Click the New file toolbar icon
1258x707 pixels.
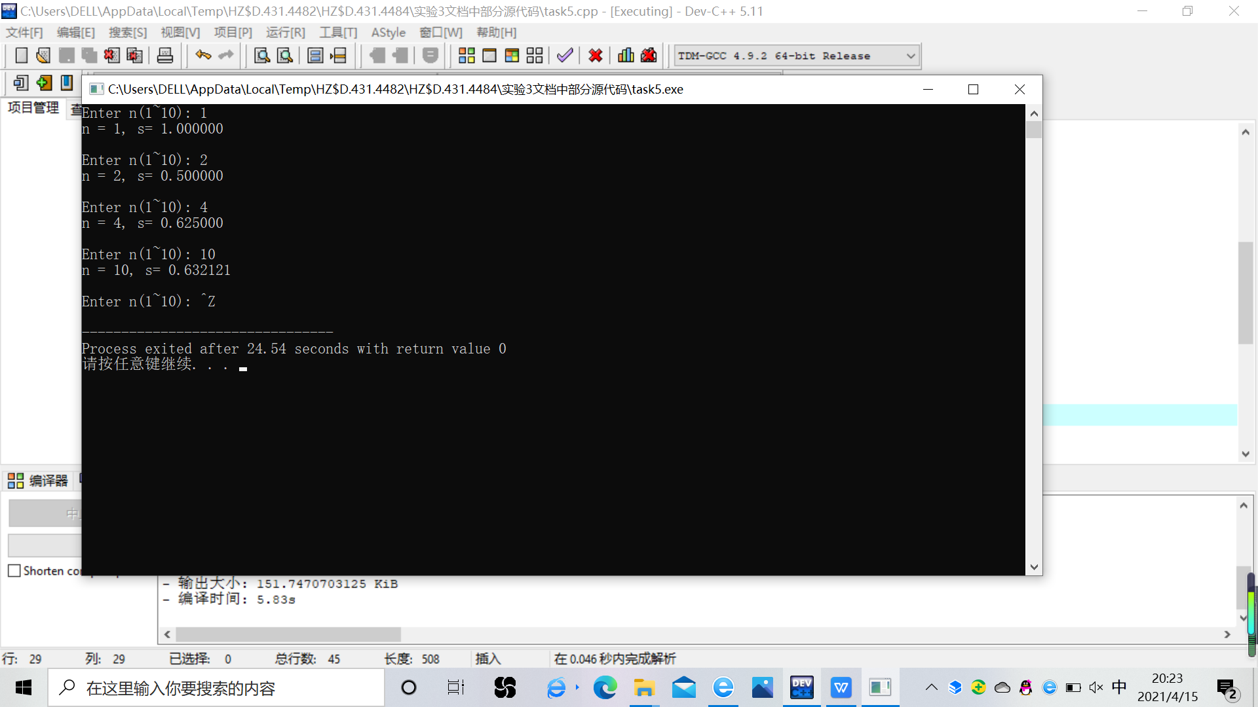[21, 56]
